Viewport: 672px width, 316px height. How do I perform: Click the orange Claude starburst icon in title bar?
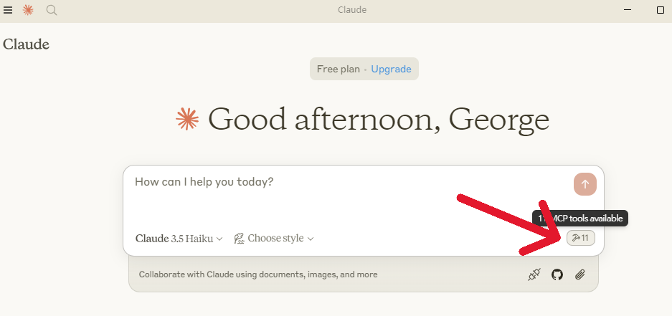(x=28, y=10)
